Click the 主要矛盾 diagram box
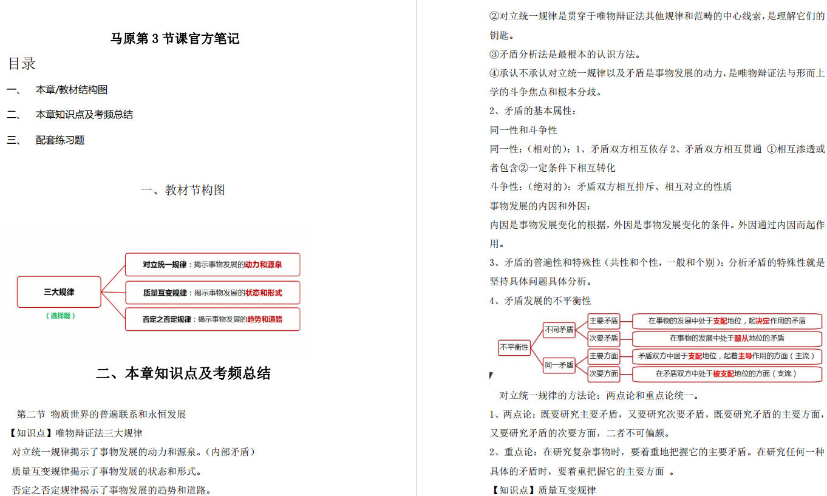This screenshot has height=496, width=827. click(x=604, y=321)
